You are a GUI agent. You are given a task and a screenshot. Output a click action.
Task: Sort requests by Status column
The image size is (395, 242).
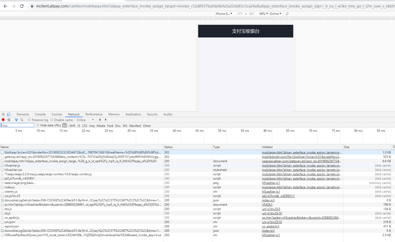[x=188, y=147]
